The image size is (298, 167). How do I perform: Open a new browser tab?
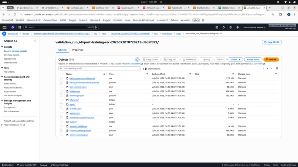point(270,8)
